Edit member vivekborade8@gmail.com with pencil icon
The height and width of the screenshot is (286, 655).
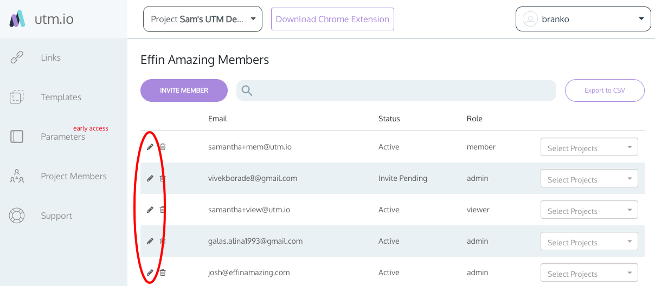[x=150, y=178]
